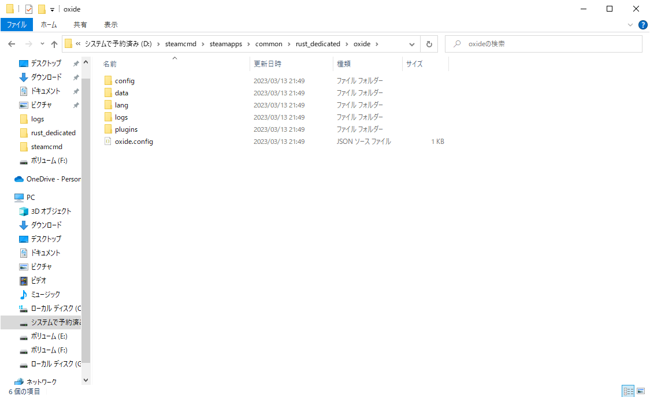Open the oxide.config file
Image resolution: width=650 pixels, height=397 pixels.
coord(133,141)
